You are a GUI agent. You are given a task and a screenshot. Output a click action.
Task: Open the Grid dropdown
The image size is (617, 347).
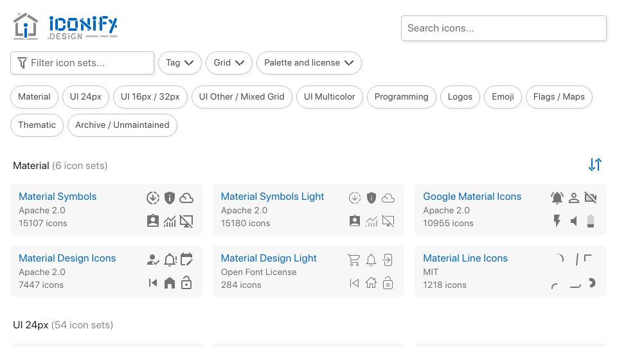click(229, 63)
